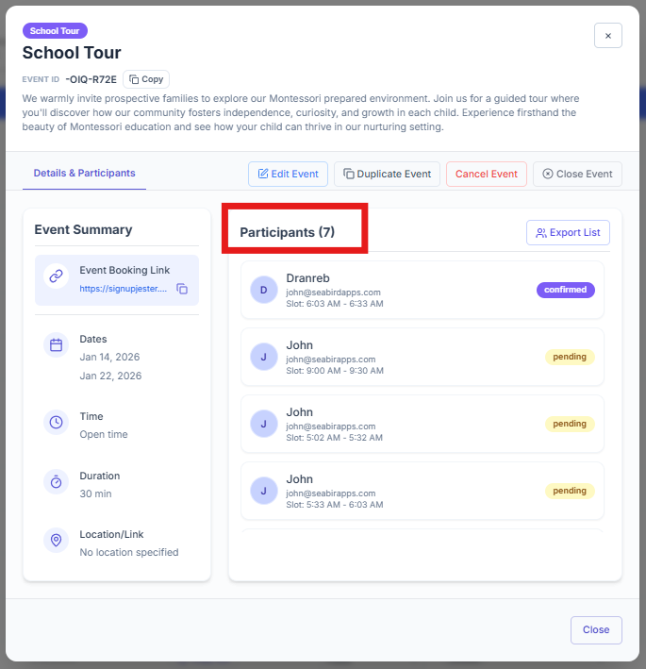Click Dranreb's D avatar circle
This screenshot has height=669, width=646.
point(263,290)
